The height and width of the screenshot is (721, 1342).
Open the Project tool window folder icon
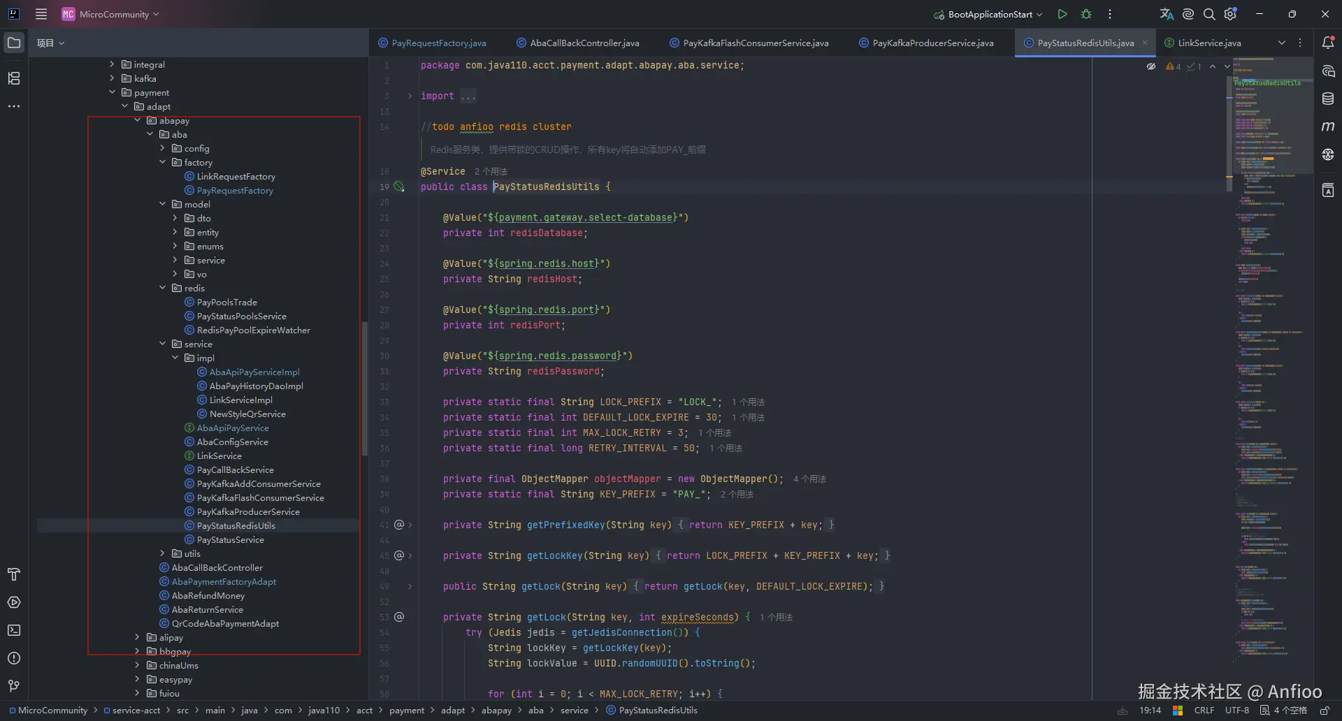pos(14,43)
